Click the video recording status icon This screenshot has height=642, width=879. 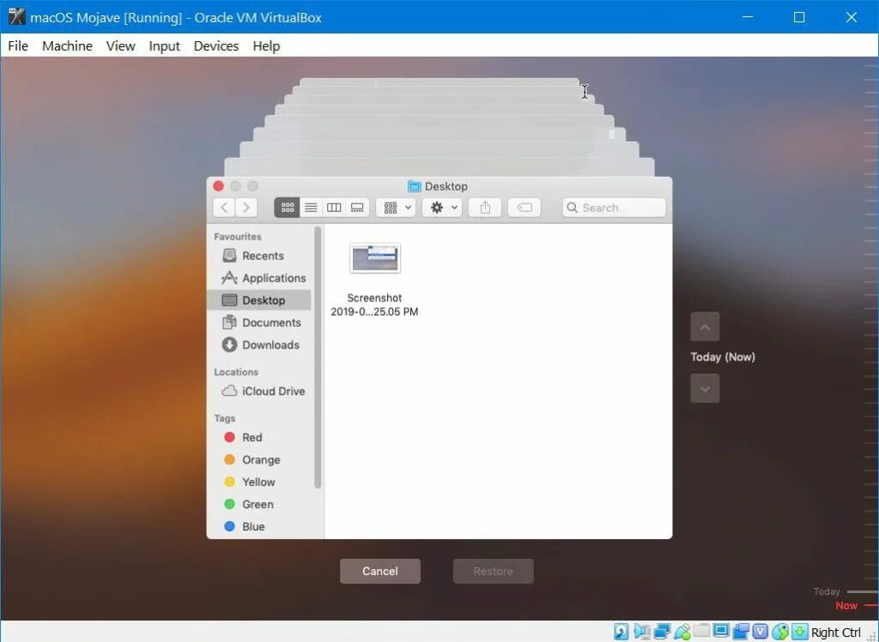pyautogui.click(x=741, y=632)
